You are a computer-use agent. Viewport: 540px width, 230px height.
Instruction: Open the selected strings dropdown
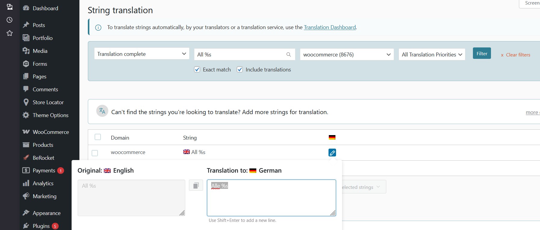pyautogui.click(x=364, y=187)
